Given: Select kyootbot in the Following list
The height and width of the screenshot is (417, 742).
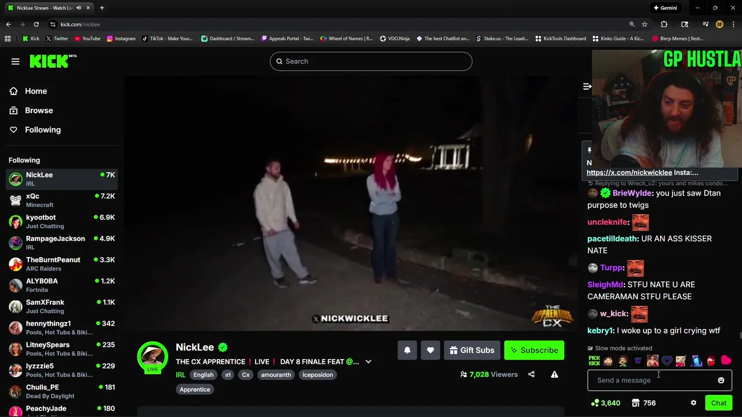Looking at the screenshot, I should tap(62, 221).
